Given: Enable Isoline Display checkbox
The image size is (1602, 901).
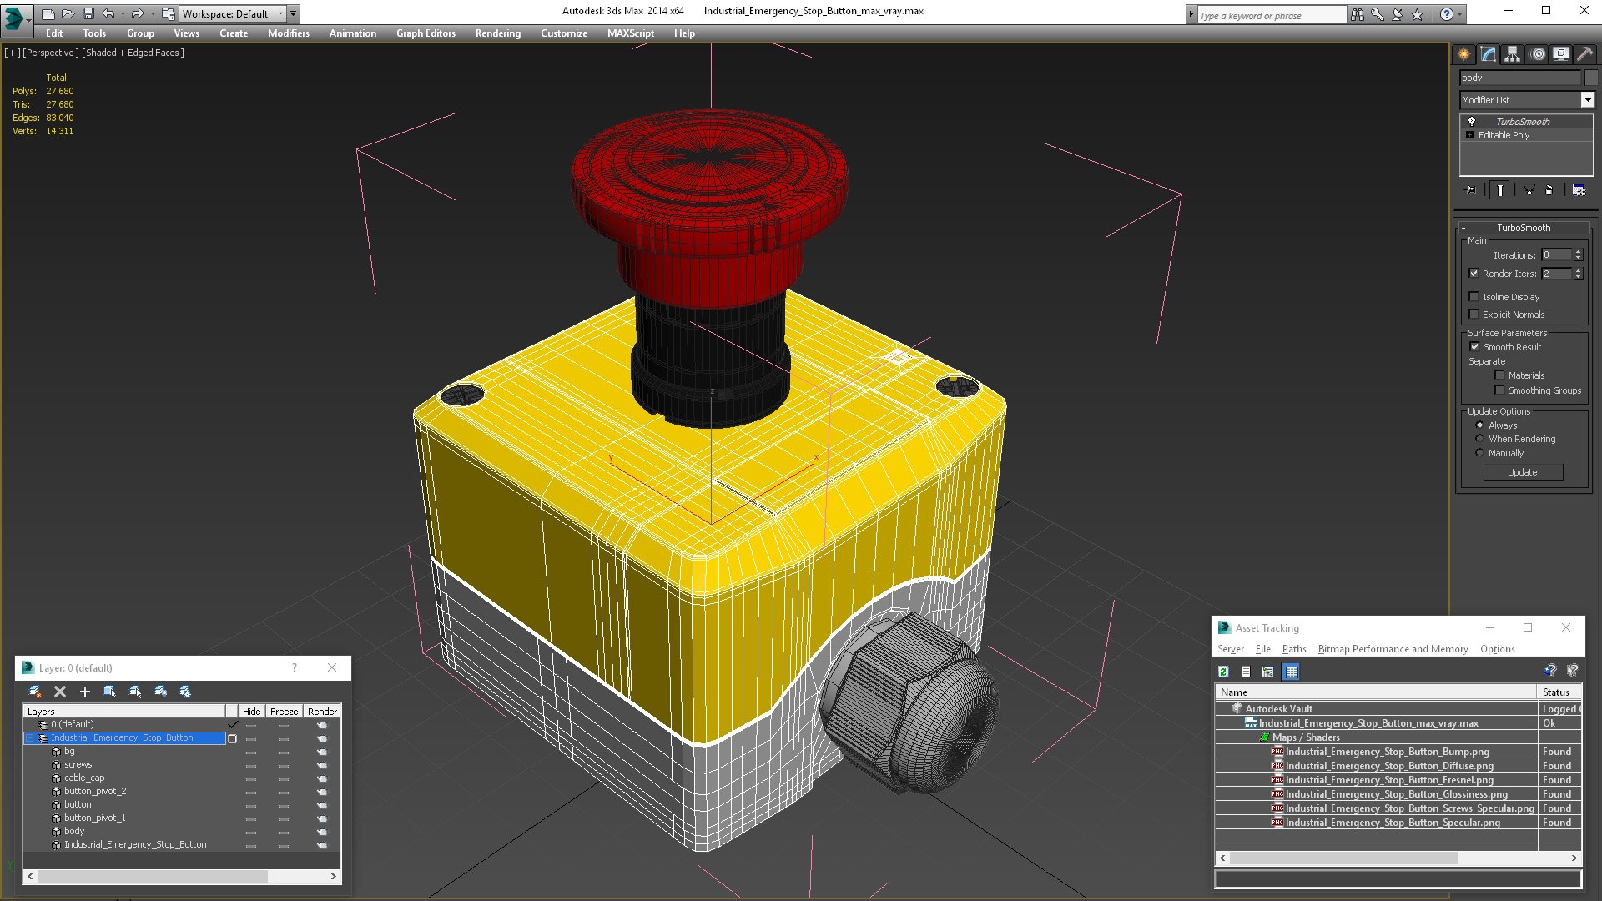Looking at the screenshot, I should click(x=1474, y=297).
